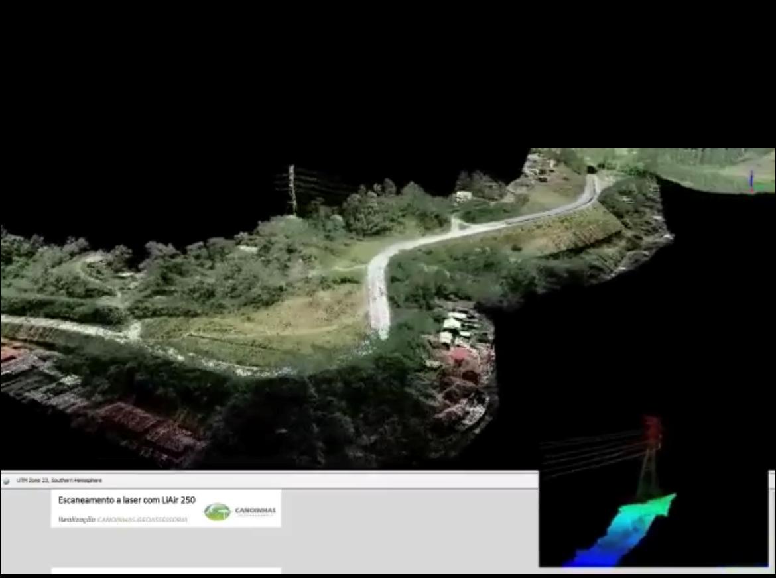776x578 pixels.
Task: Click the red axis of the navigation gizmo
Action: [x=751, y=192]
